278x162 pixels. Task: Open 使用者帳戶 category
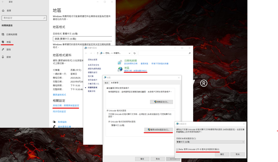click(x=93, y=80)
